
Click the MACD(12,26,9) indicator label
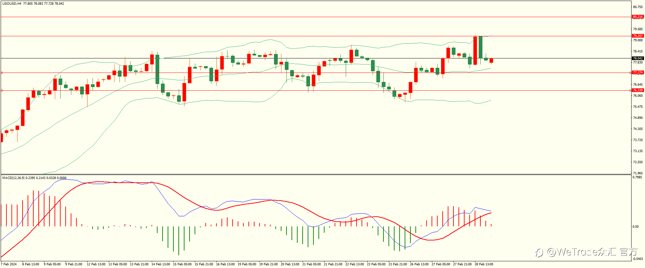point(13,178)
